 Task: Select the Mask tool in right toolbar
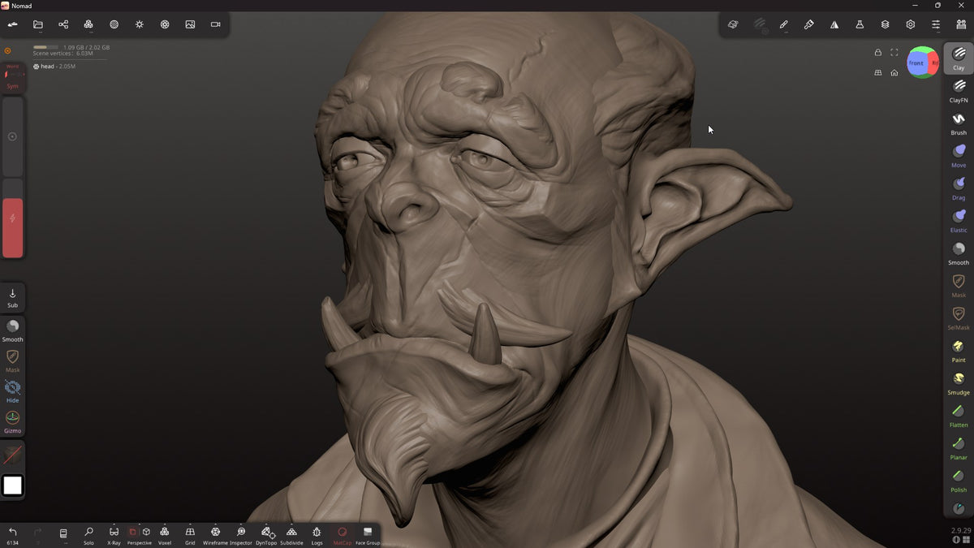(959, 285)
